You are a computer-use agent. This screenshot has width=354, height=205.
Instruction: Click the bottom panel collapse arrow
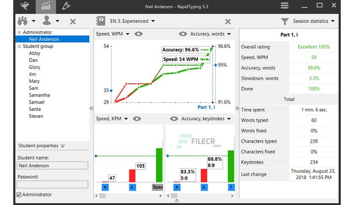click(x=177, y=200)
